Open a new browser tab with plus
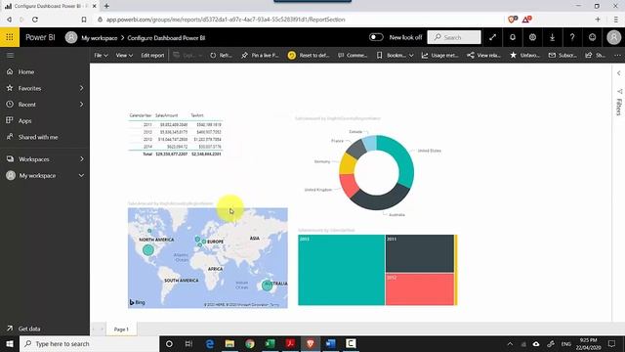 [x=106, y=6]
